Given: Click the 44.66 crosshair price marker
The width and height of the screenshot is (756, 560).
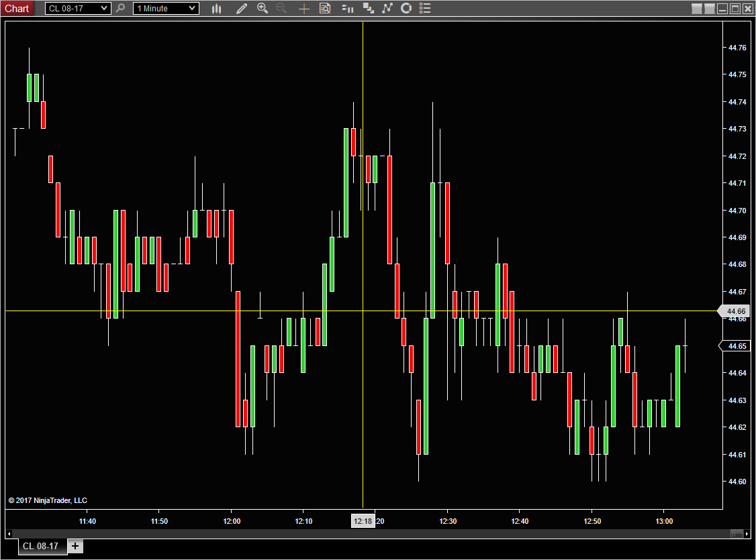Looking at the screenshot, I should [x=735, y=311].
